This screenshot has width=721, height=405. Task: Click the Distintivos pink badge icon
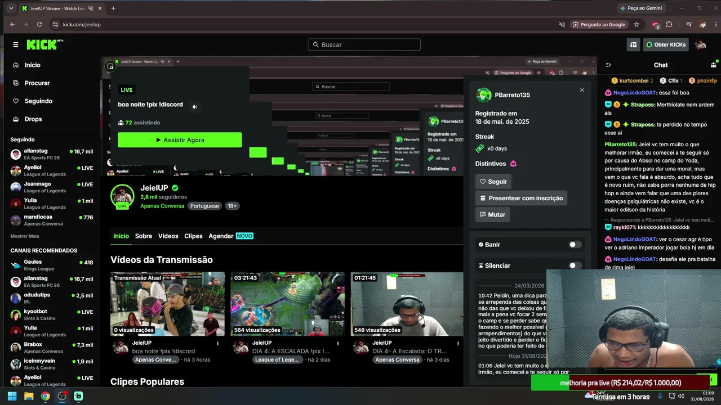513,164
